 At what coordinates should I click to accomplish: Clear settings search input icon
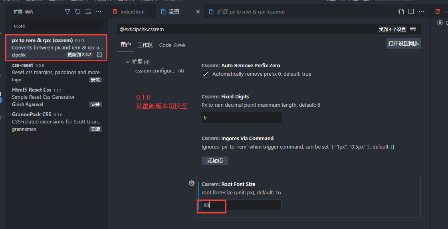(x=413, y=29)
